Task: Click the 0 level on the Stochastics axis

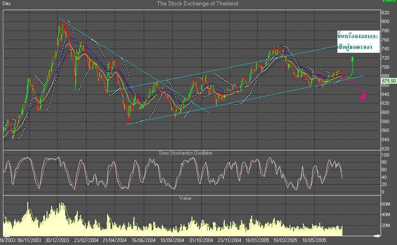Action: pyautogui.click(x=383, y=192)
